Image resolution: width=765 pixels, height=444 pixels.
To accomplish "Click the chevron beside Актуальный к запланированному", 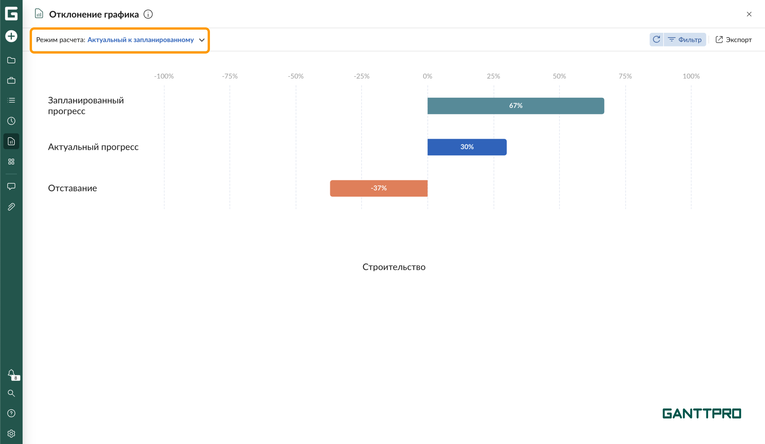I will 202,40.
